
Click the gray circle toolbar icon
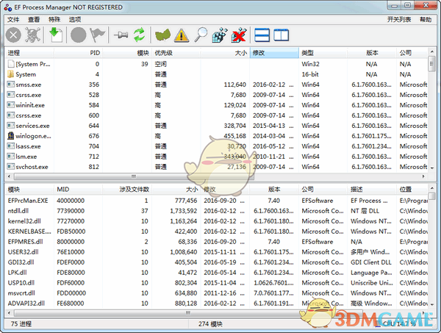(x=78, y=35)
